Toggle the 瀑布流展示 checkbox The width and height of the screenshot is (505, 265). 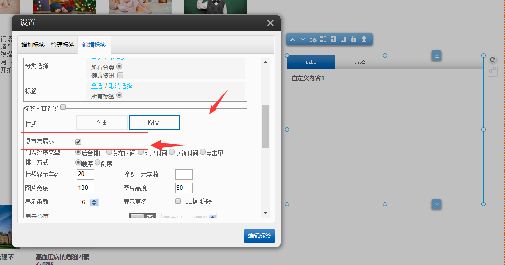(x=78, y=142)
